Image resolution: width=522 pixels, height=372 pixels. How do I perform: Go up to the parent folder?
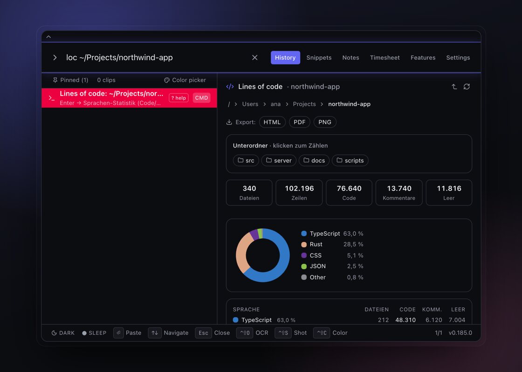pos(454,86)
